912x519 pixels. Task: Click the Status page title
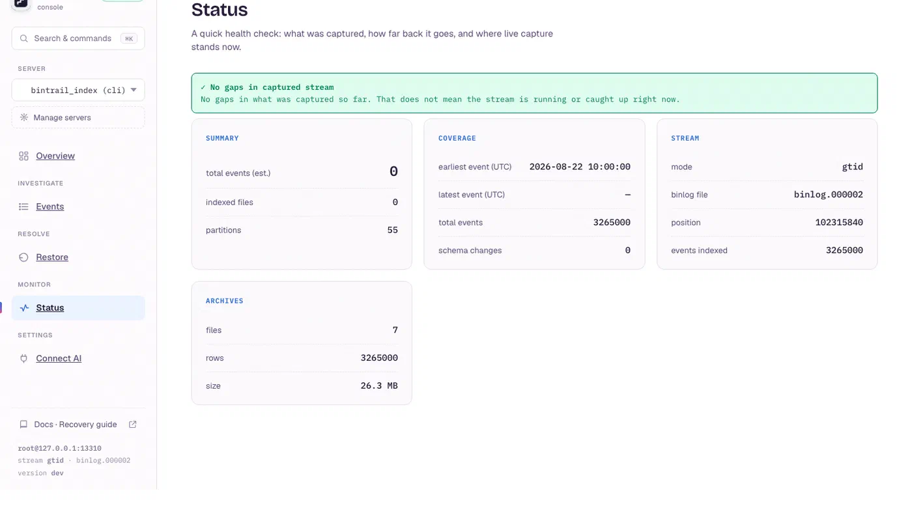click(x=220, y=10)
